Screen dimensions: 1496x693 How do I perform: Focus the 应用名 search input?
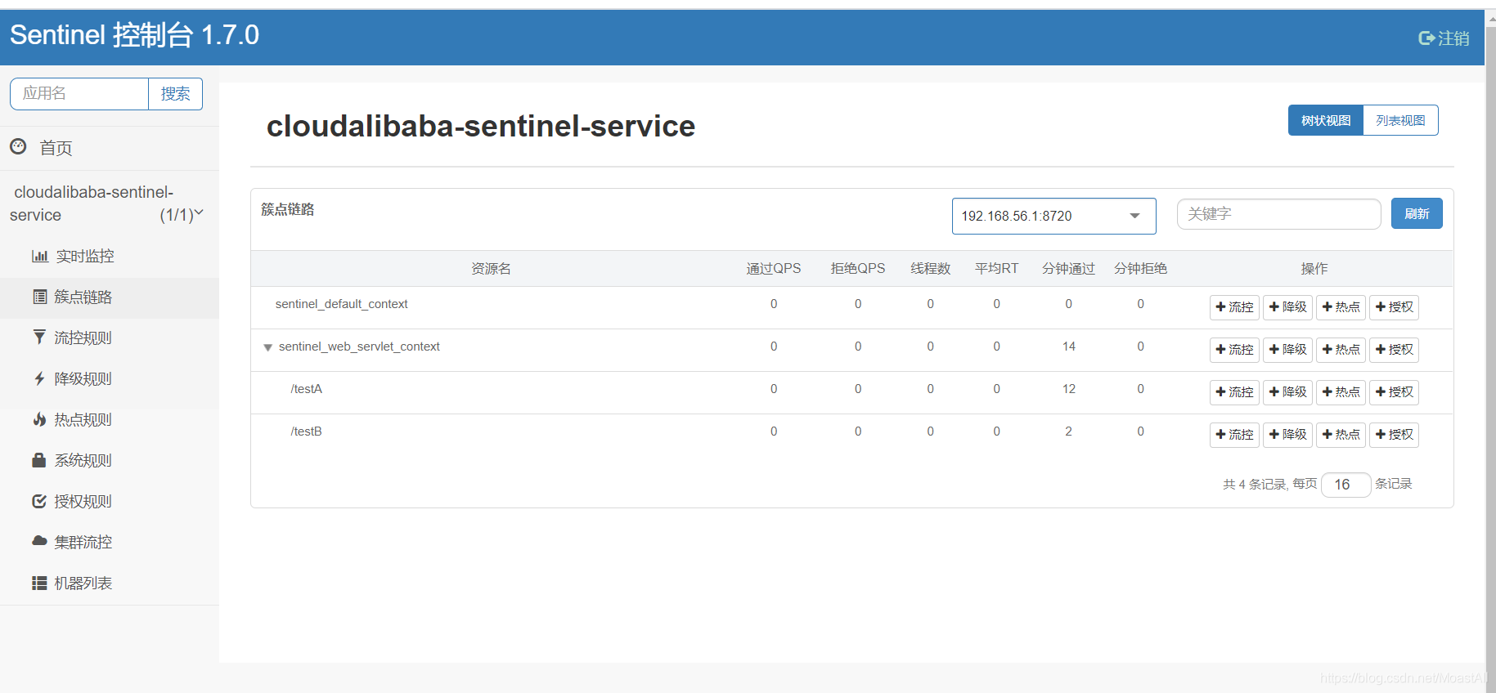click(x=79, y=94)
